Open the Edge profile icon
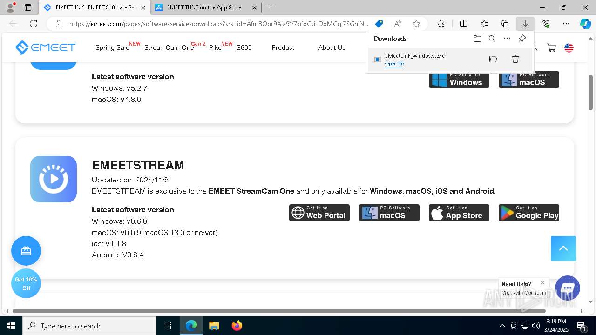Image resolution: width=596 pixels, height=335 pixels. tap(10, 7)
